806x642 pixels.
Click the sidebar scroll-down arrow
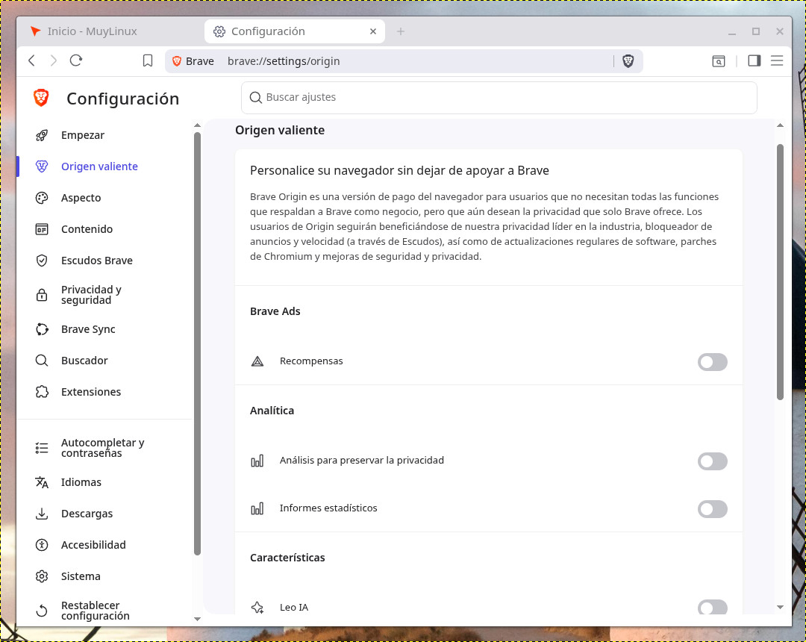197,619
